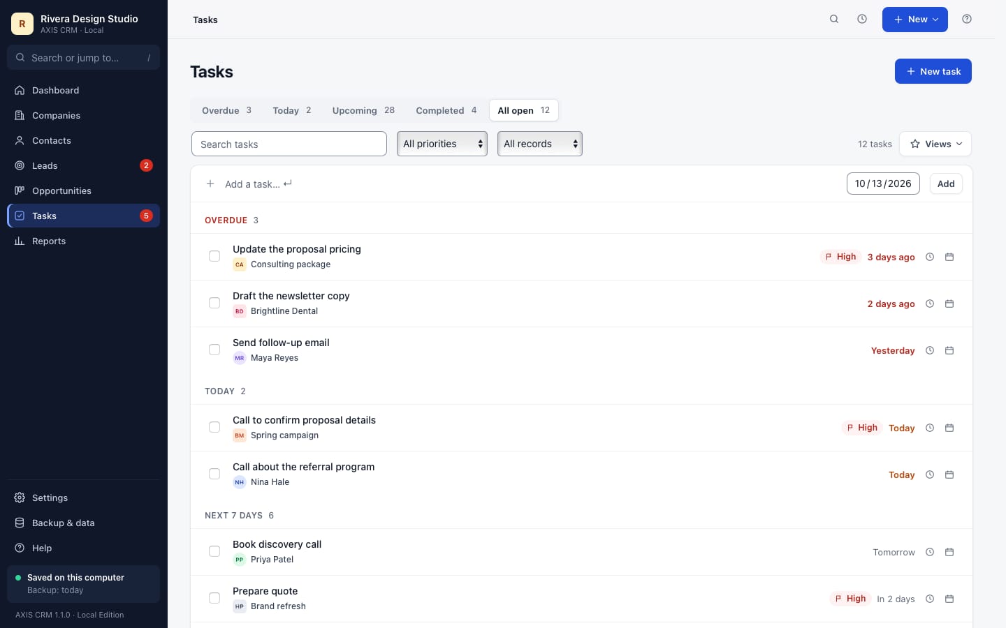The height and width of the screenshot is (628, 1006).
Task: Click the sidebar Search or jump to box
Action: tap(83, 57)
